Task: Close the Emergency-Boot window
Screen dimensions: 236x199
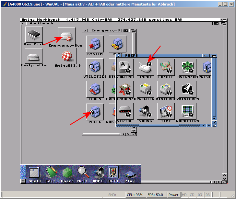Action: (85, 30)
